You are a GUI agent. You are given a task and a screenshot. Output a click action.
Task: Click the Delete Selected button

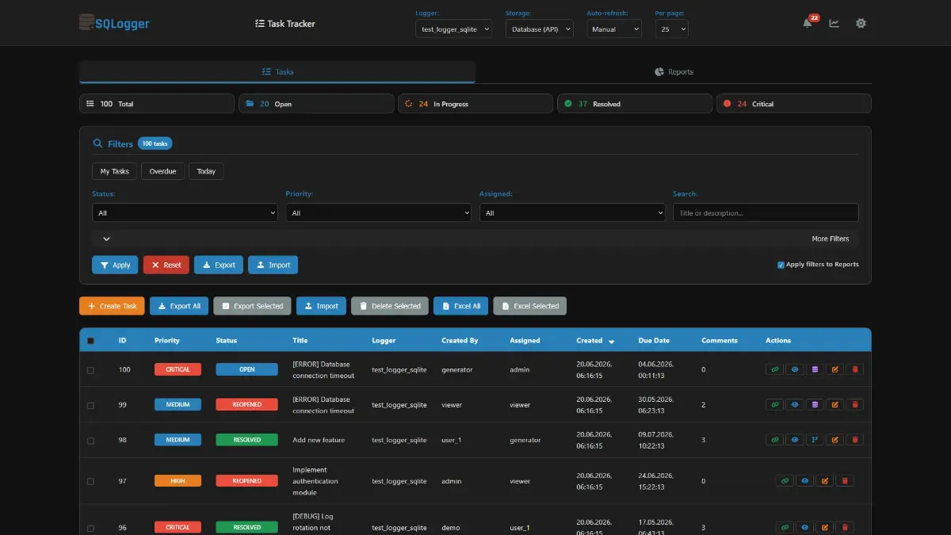[390, 306]
